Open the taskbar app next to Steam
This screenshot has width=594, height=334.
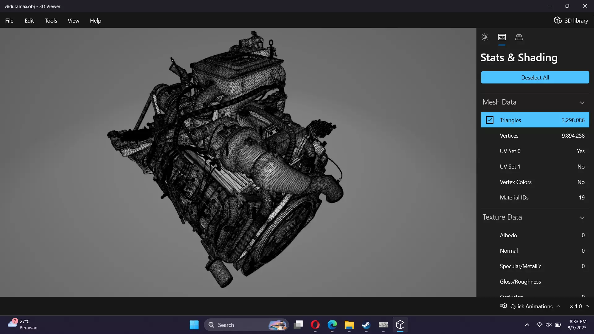(x=383, y=325)
